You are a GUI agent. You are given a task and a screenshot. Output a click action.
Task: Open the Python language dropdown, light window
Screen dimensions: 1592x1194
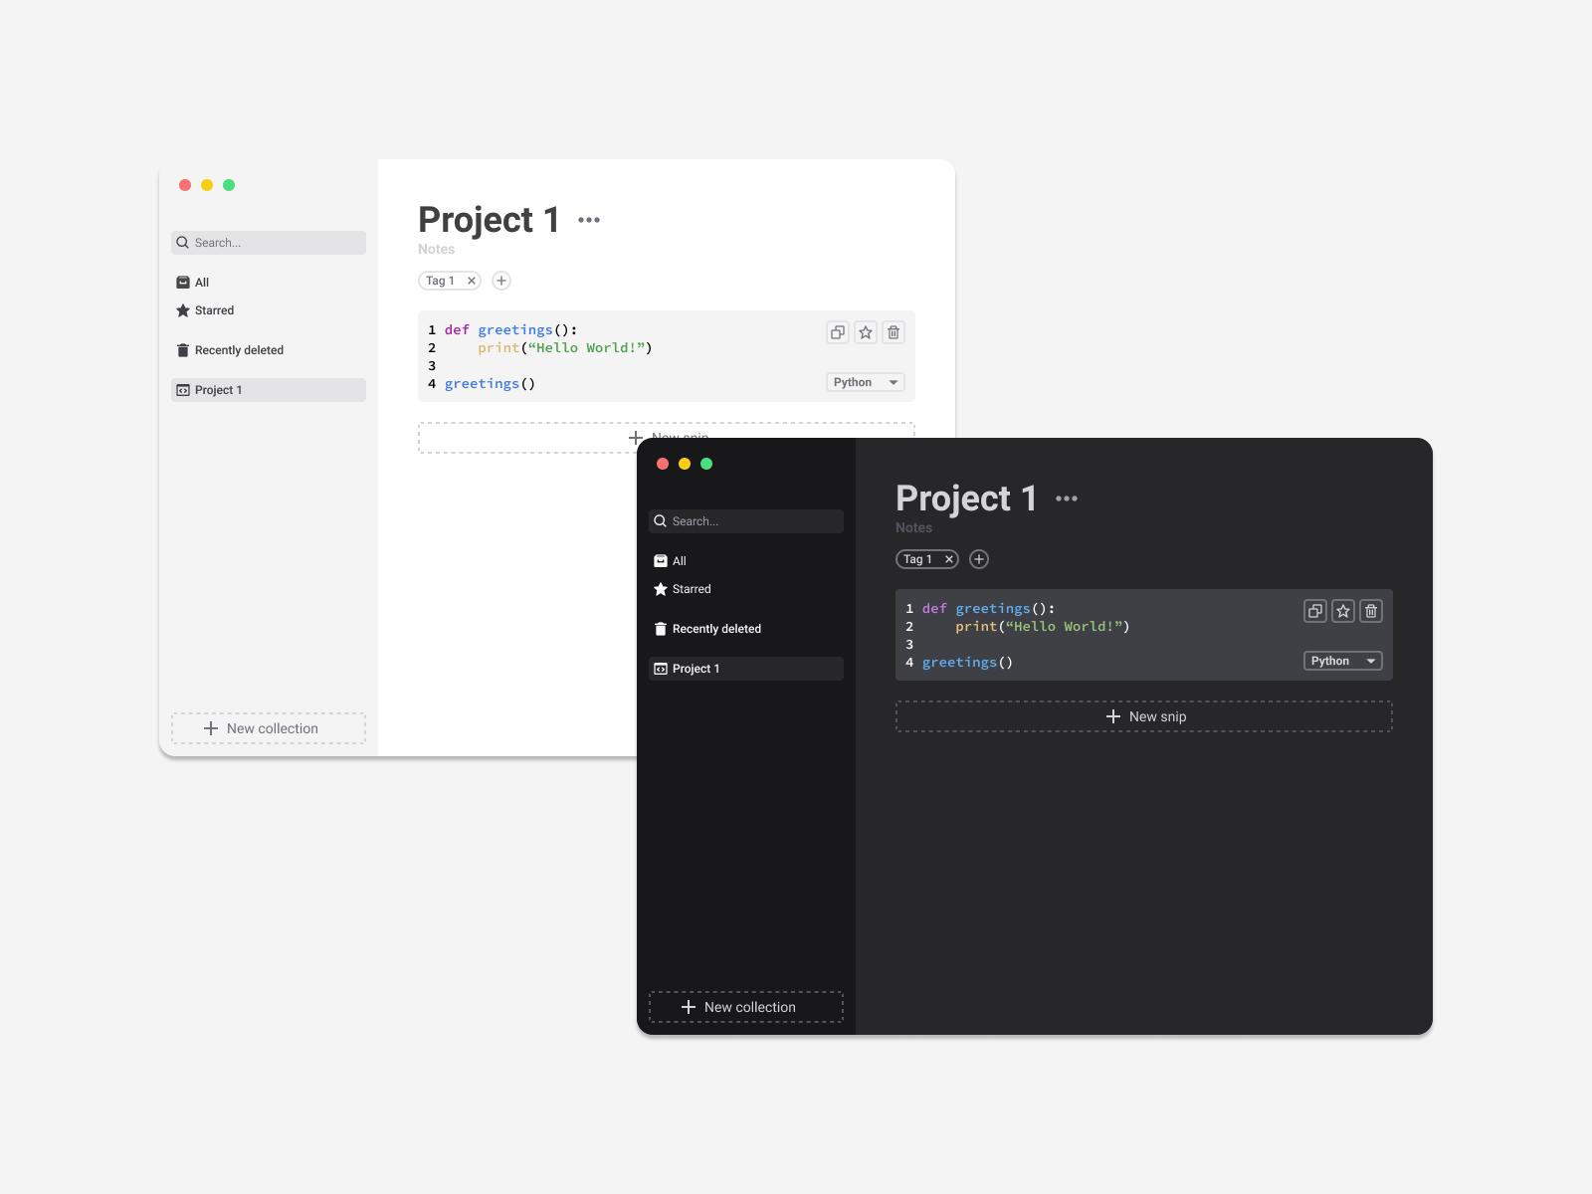(864, 382)
